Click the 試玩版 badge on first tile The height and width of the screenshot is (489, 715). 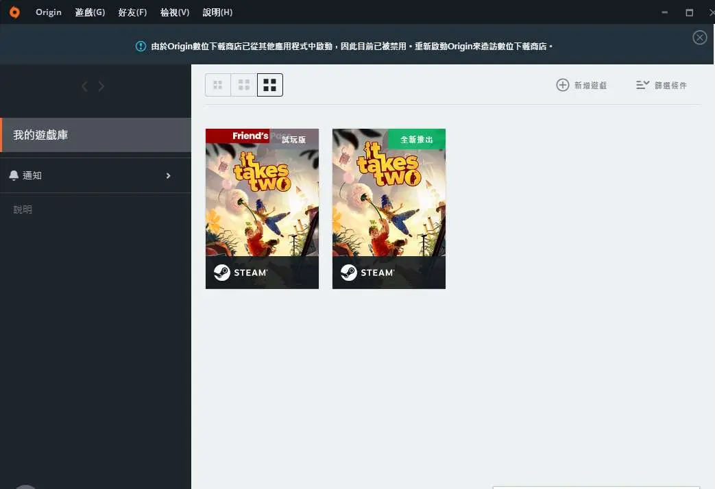pos(293,140)
